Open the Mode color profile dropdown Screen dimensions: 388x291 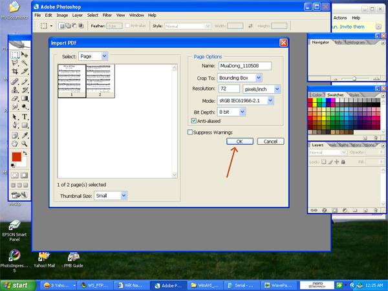(x=245, y=101)
